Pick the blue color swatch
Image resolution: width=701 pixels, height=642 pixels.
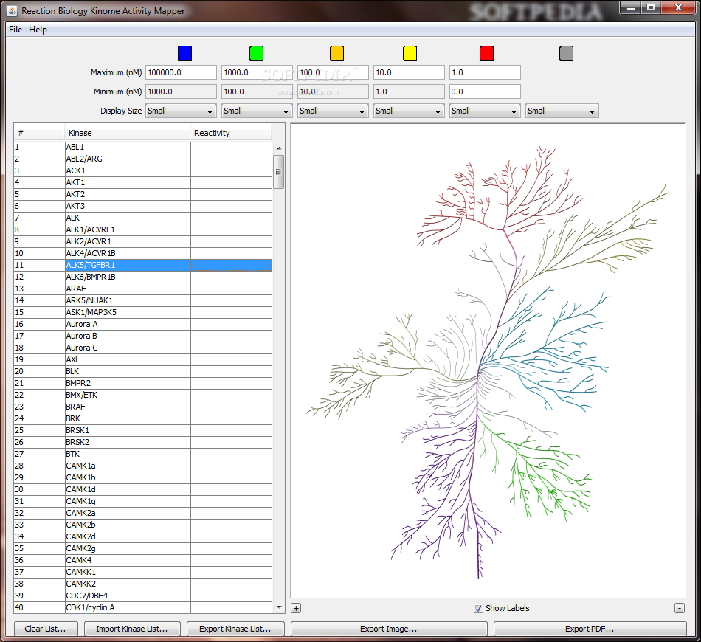(184, 52)
